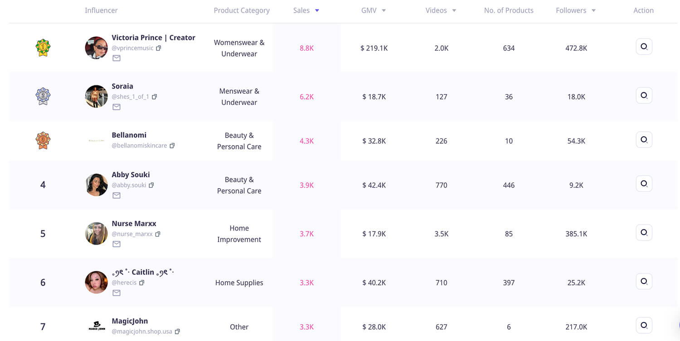This screenshot has width=680, height=341.
Task: Click the email icon under Victoria Prince
Action: click(117, 58)
